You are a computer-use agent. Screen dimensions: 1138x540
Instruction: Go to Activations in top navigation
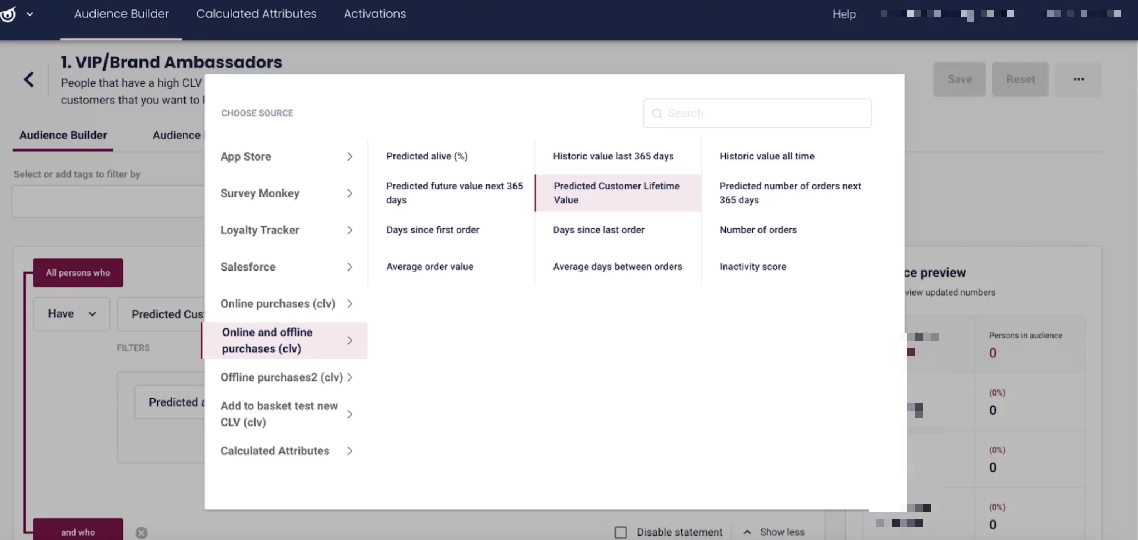click(x=375, y=14)
